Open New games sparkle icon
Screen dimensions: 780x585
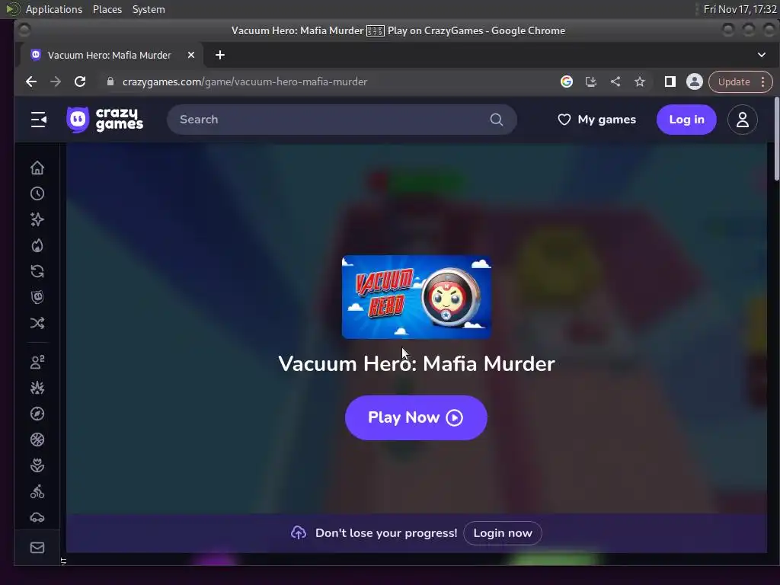[37, 219]
